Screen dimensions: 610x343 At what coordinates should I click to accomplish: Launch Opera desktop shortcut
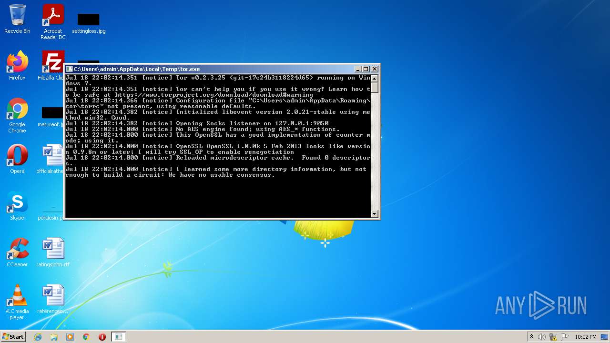17,159
